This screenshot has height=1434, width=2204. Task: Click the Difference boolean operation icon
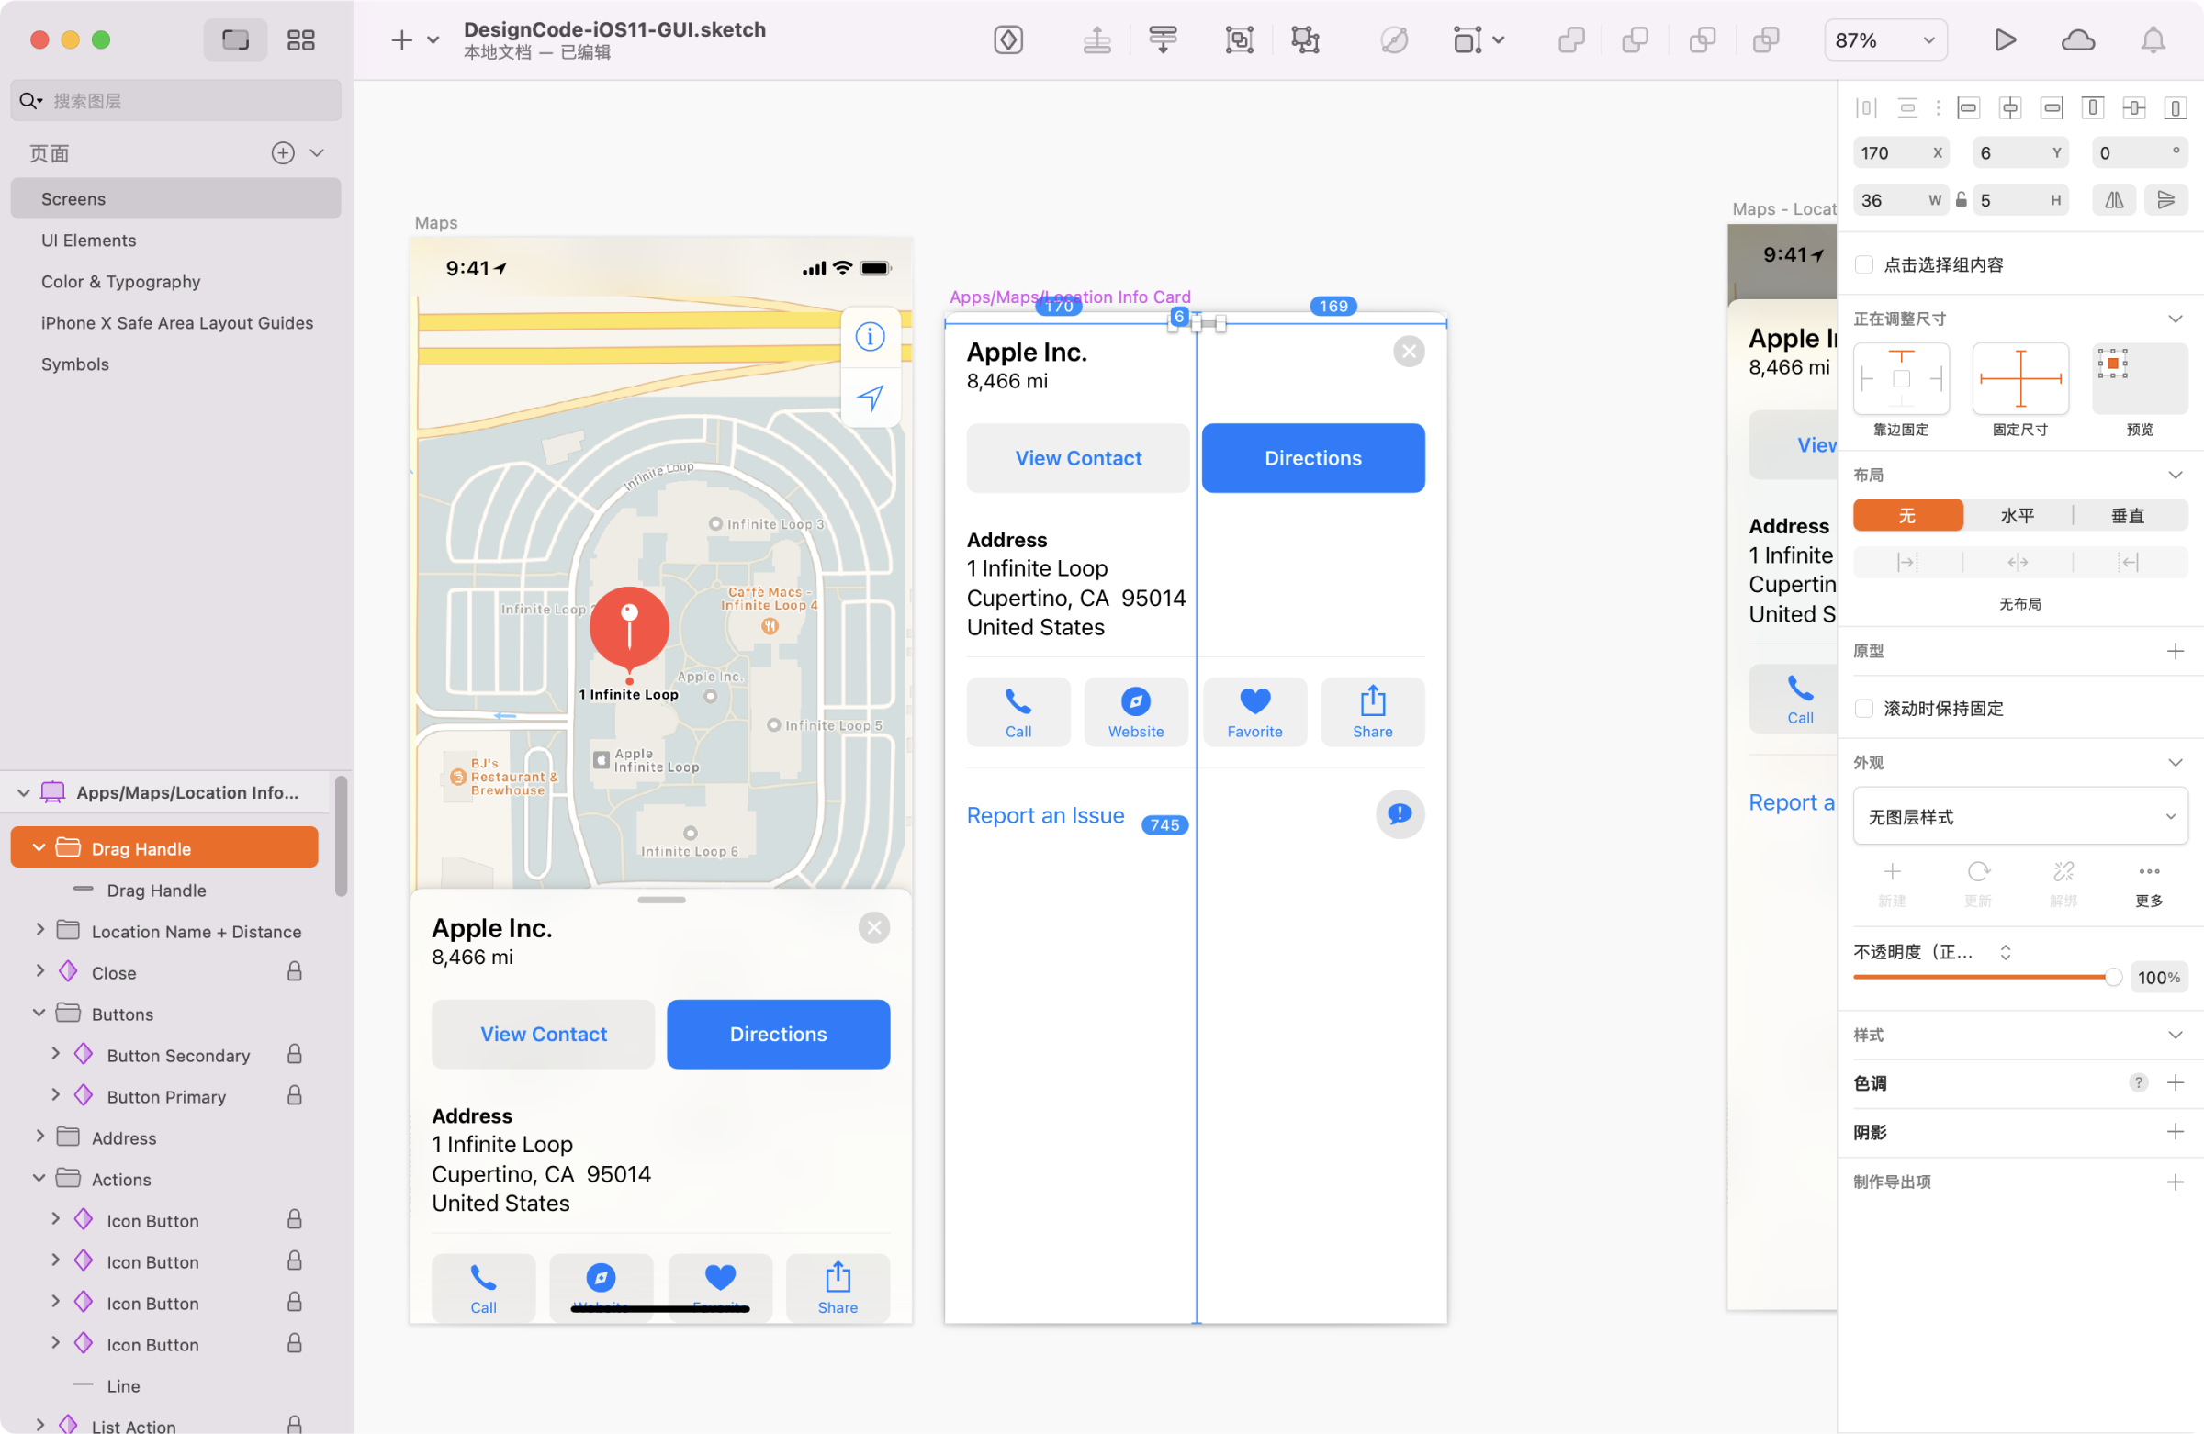pyautogui.click(x=1766, y=39)
